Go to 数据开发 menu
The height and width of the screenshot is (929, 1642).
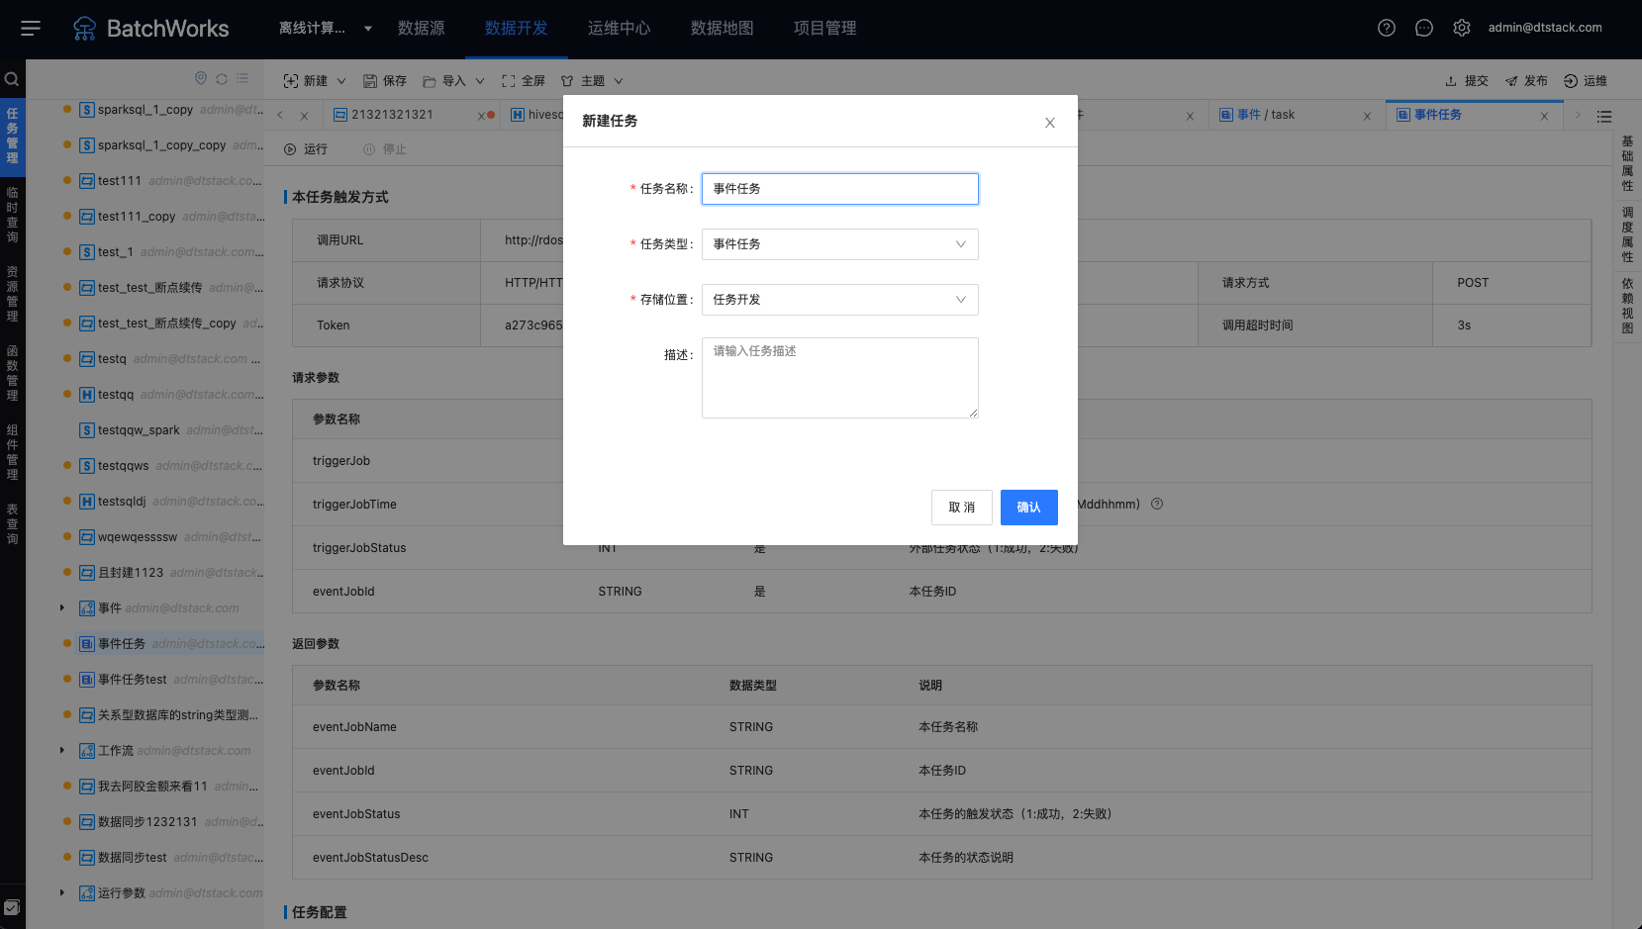(x=516, y=28)
